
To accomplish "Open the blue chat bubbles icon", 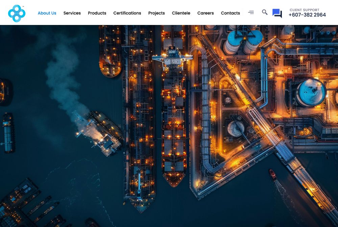I will click(x=277, y=13).
